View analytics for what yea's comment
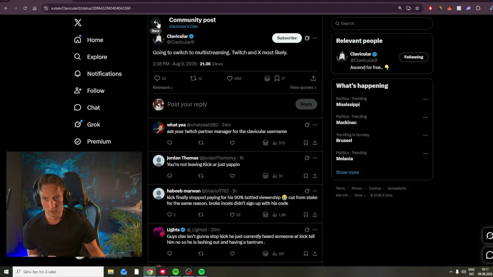493x277 pixels. [x=278, y=143]
